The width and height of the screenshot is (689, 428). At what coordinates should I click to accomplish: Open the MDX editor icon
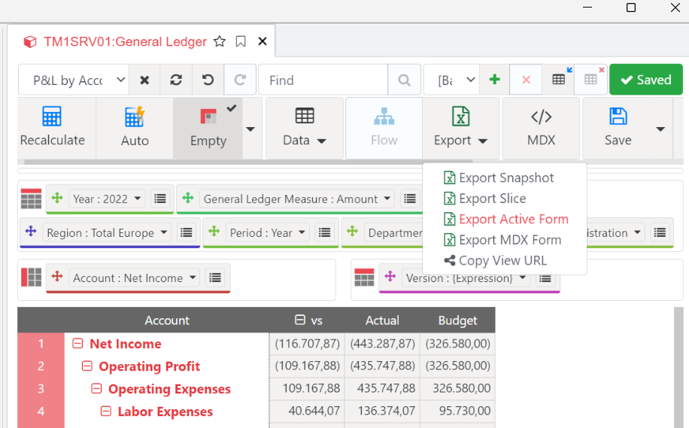click(541, 117)
